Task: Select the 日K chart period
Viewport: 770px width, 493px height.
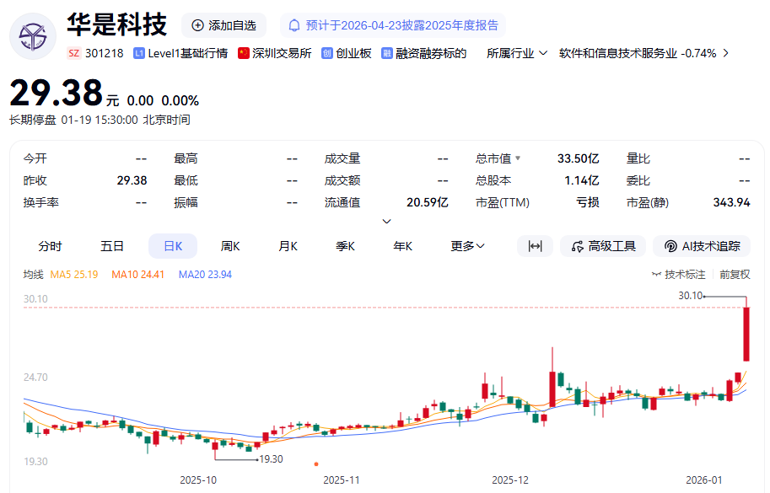Action: point(173,246)
